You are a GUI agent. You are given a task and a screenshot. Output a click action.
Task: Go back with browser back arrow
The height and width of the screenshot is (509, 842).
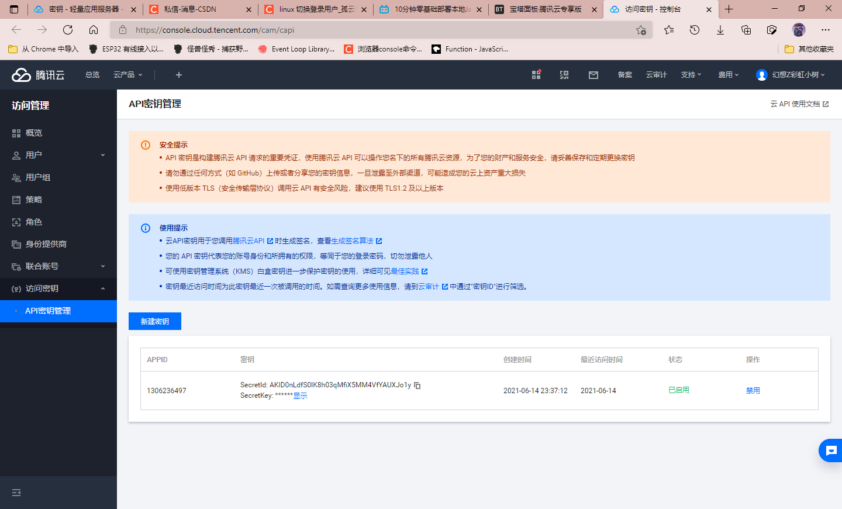pos(16,30)
